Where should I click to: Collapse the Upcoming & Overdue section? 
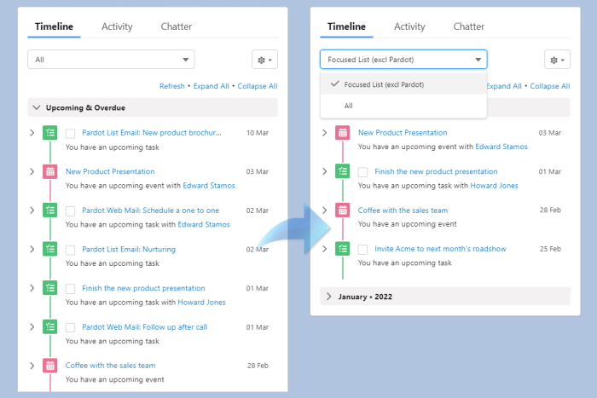coord(37,107)
